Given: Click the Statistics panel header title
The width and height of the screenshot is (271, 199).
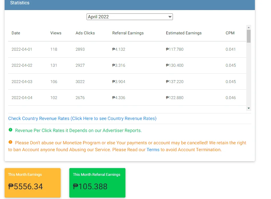Looking at the screenshot, I should (x=20, y=3).
